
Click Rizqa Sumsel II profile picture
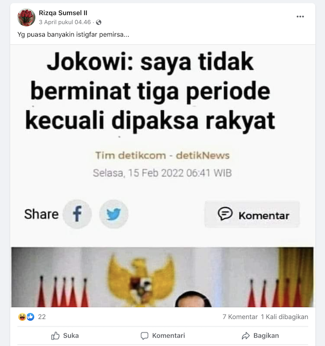point(26,17)
